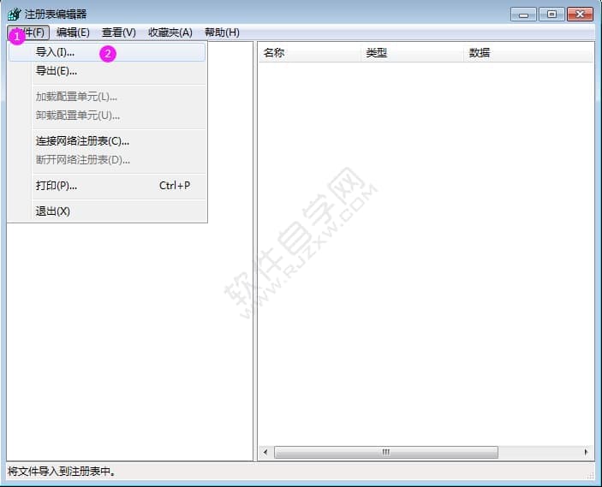Click the 类型 column header
Viewport: 602px width, 487px height.
(x=411, y=53)
